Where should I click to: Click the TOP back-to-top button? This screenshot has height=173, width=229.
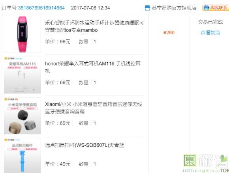(225, 170)
